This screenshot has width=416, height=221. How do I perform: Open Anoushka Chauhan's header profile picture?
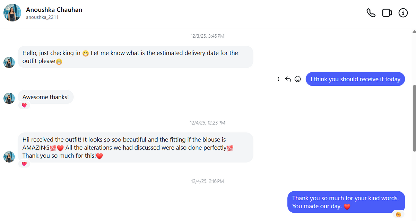[12, 13]
